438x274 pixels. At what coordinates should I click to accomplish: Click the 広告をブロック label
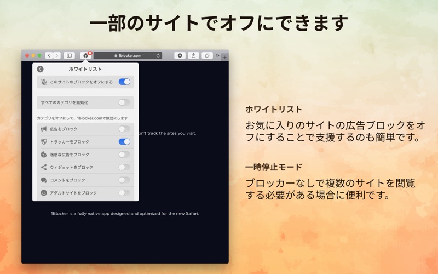[64, 129]
